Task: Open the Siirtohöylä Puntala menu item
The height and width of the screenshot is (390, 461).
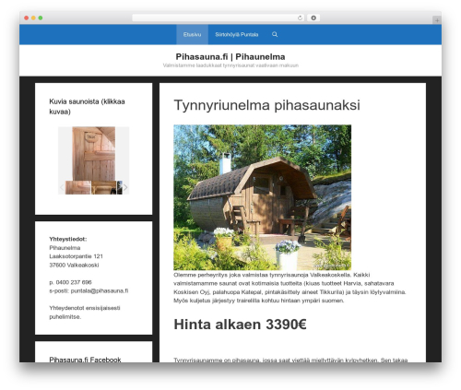Action: [237, 34]
